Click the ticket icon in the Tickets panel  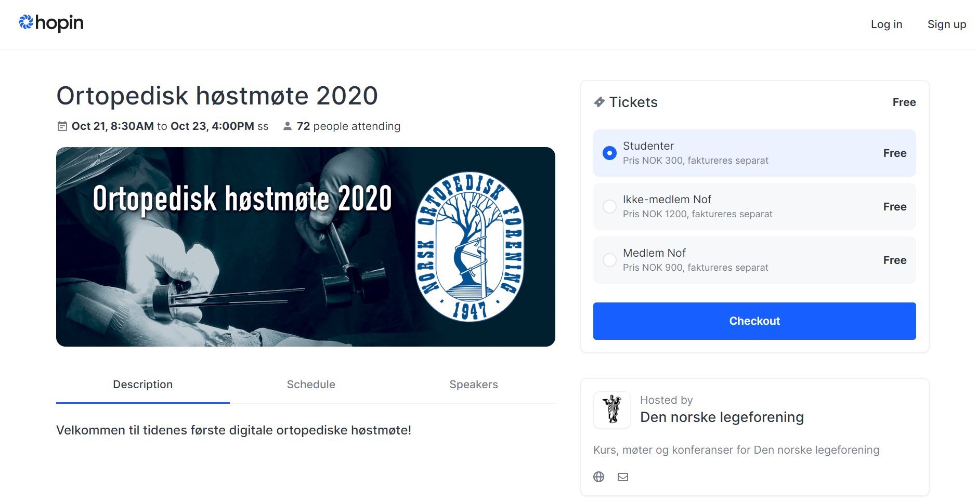coord(600,102)
